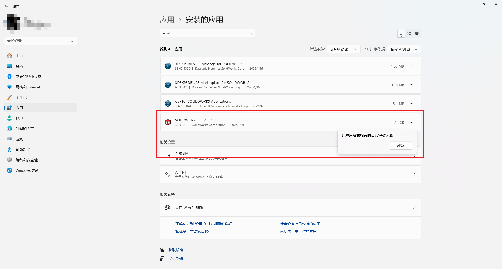Select the SOLIDWORKS 2024 SP05 name text
The width and height of the screenshot is (502, 269).
(x=195, y=120)
